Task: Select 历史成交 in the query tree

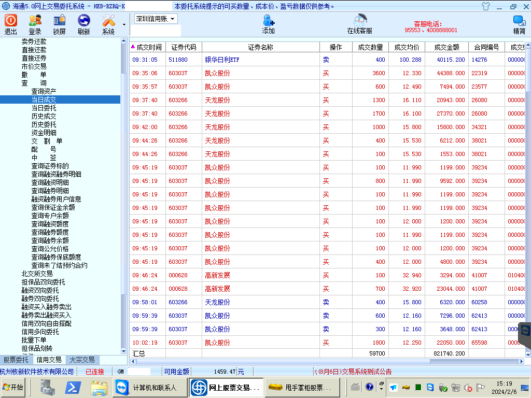Action: [x=44, y=116]
